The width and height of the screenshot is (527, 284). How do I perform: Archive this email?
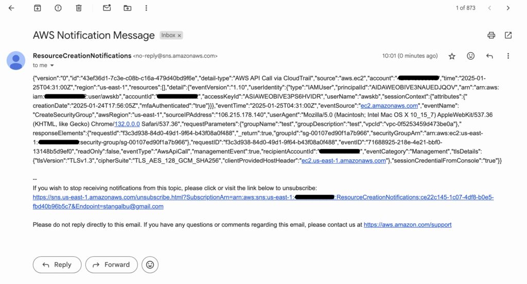tap(37, 8)
